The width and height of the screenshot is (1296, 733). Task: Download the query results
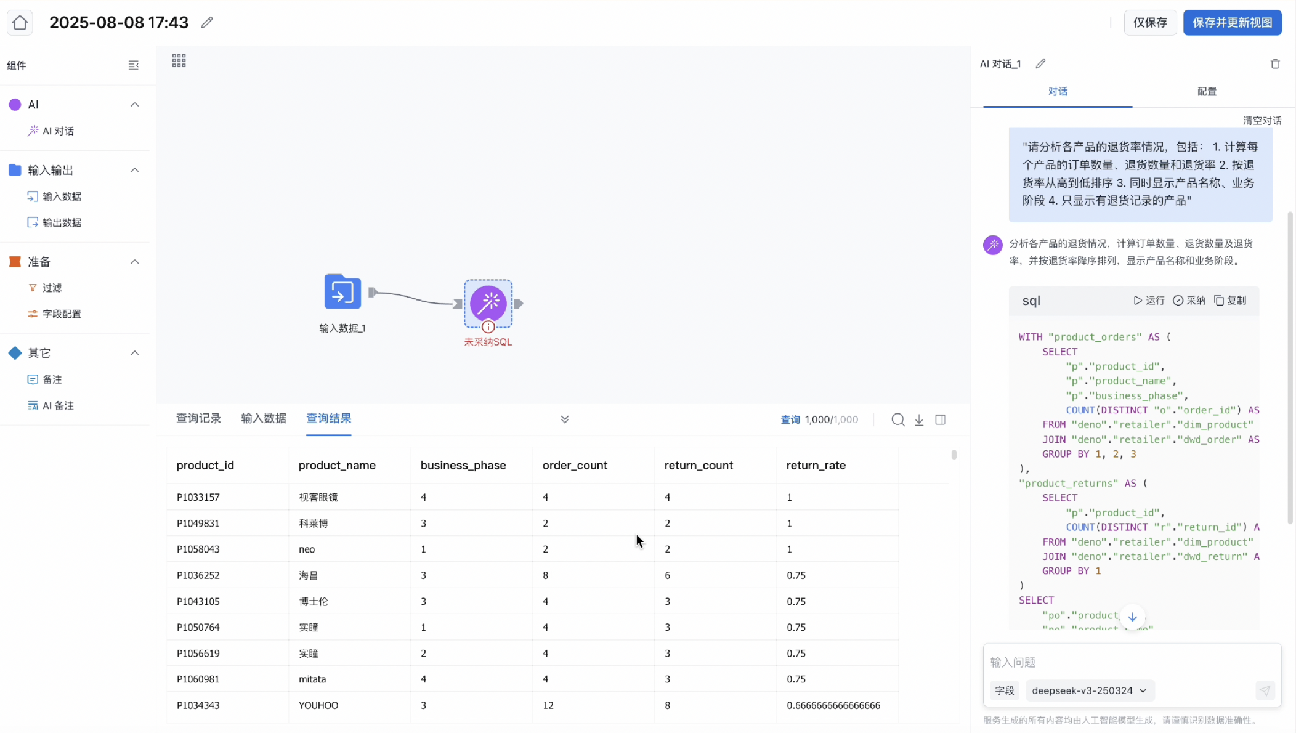coord(919,419)
